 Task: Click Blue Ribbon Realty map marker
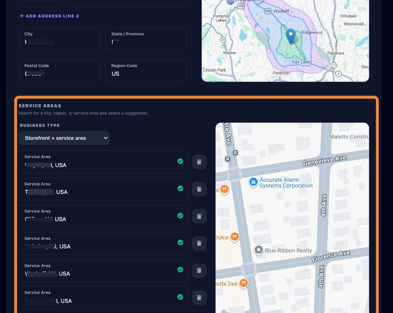[259, 250]
